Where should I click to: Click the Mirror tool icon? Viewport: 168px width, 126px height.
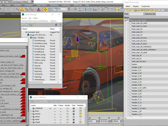85,9
